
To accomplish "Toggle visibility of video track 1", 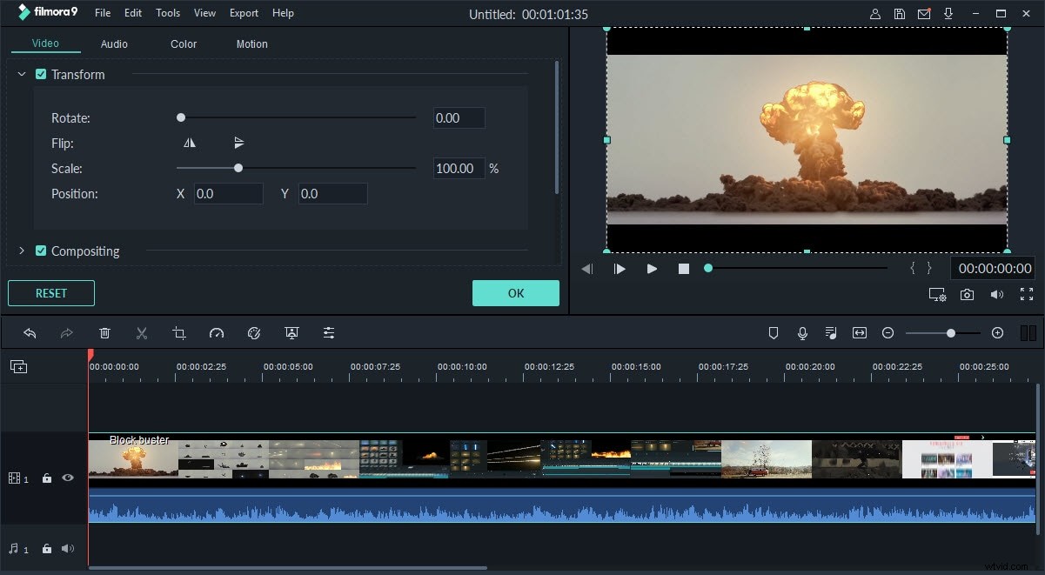I will tap(68, 478).
